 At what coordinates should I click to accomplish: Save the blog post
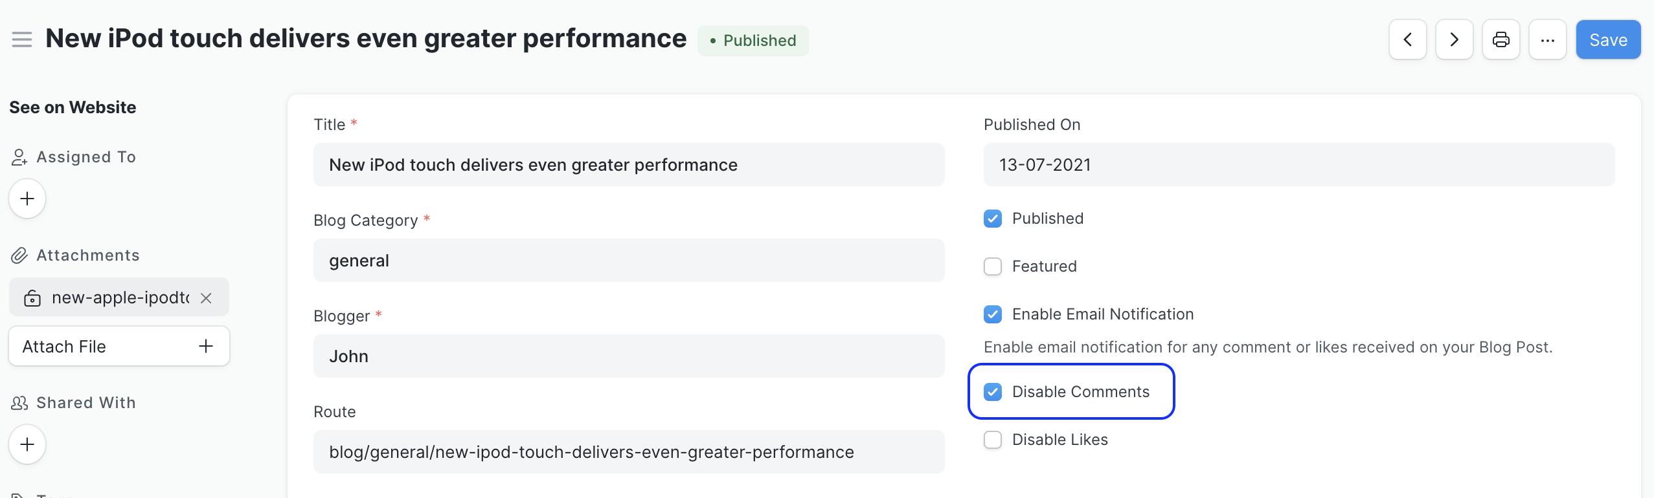1609,39
